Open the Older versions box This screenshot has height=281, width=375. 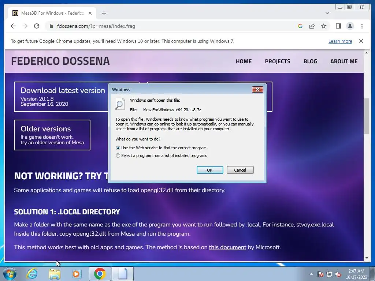(52, 135)
